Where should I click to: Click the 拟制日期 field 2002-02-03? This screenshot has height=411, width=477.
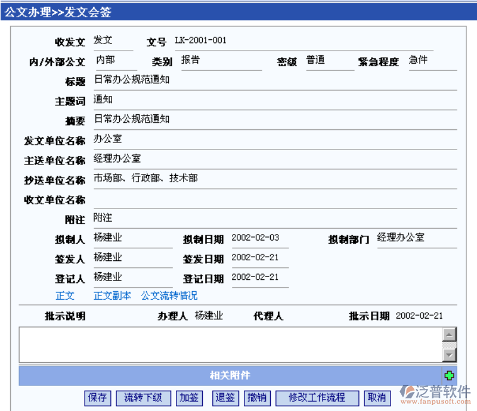click(259, 238)
